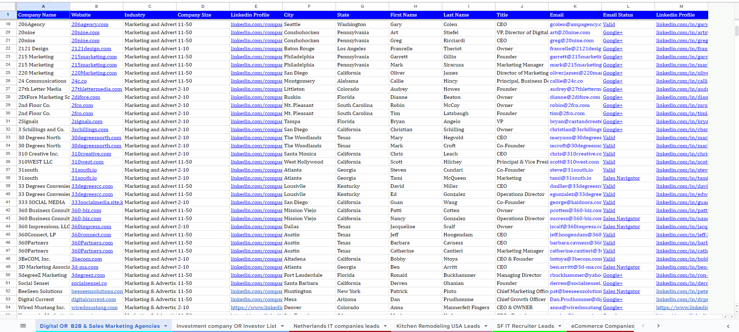Select cell 'Buckhammer'

468,275
